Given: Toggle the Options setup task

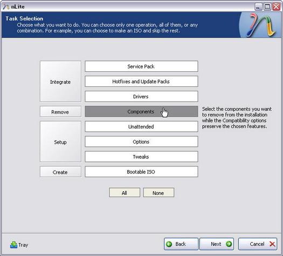Looking at the screenshot, I should point(141,142).
